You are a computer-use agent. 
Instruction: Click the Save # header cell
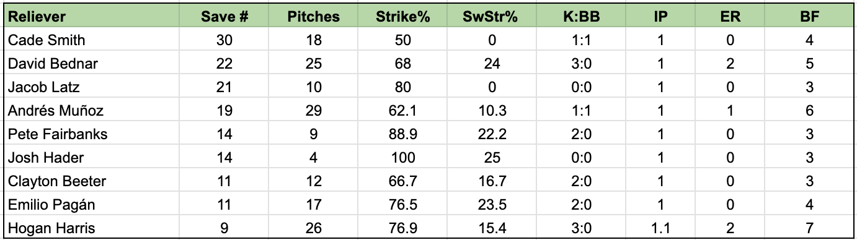[x=224, y=17]
